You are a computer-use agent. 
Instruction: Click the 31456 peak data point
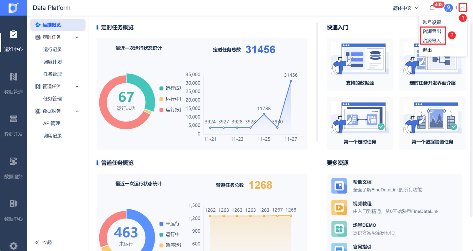pos(291,81)
